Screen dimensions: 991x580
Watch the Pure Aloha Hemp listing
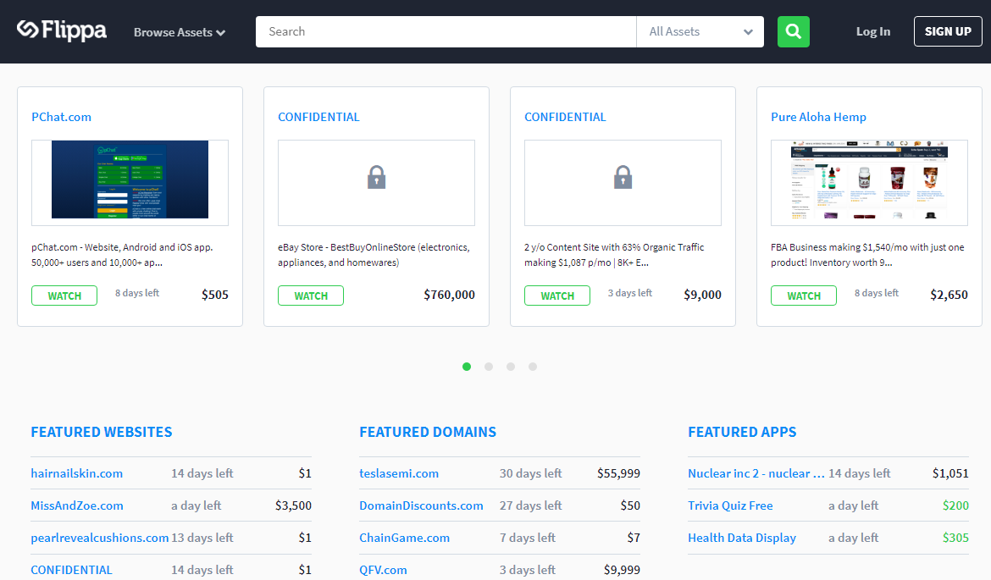pos(803,296)
